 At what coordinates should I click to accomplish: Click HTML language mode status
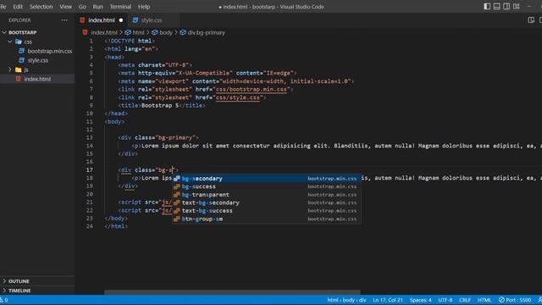coord(484,300)
